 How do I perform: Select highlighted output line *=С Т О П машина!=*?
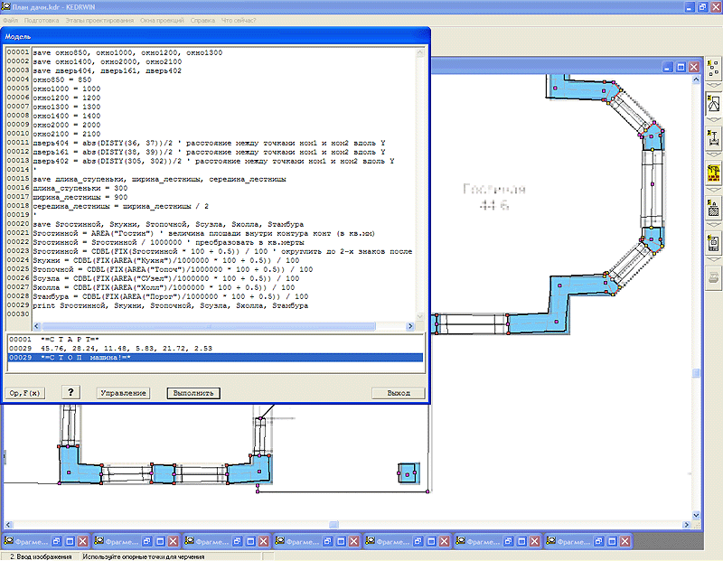click(x=215, y=358)
